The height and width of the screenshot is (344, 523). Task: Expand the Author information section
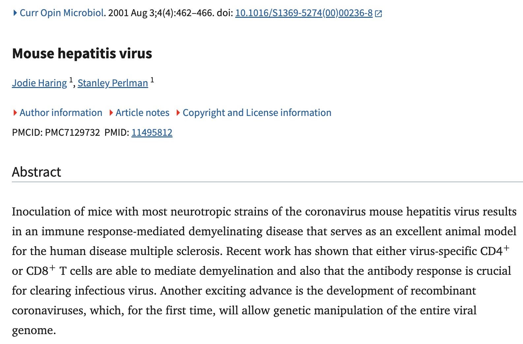pyautogui.click(x=61, y=113)
